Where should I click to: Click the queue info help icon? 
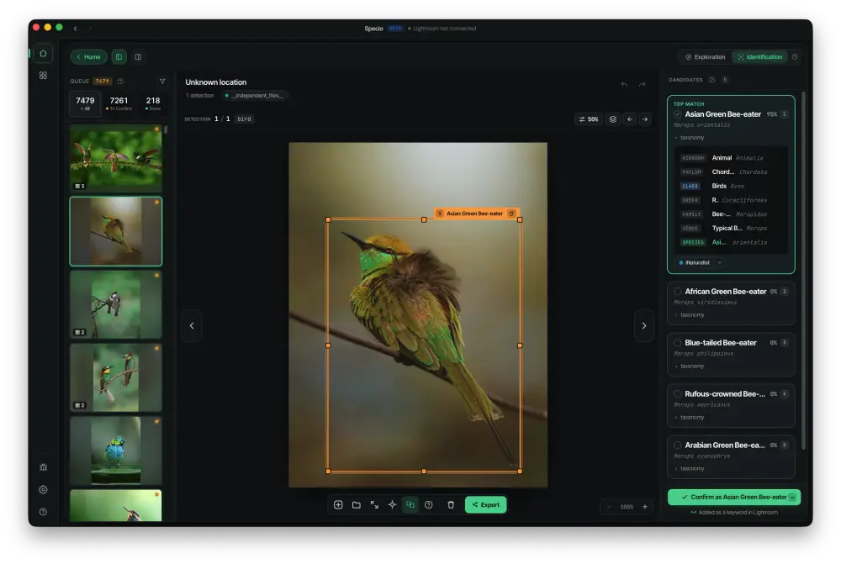click(120, 82)
